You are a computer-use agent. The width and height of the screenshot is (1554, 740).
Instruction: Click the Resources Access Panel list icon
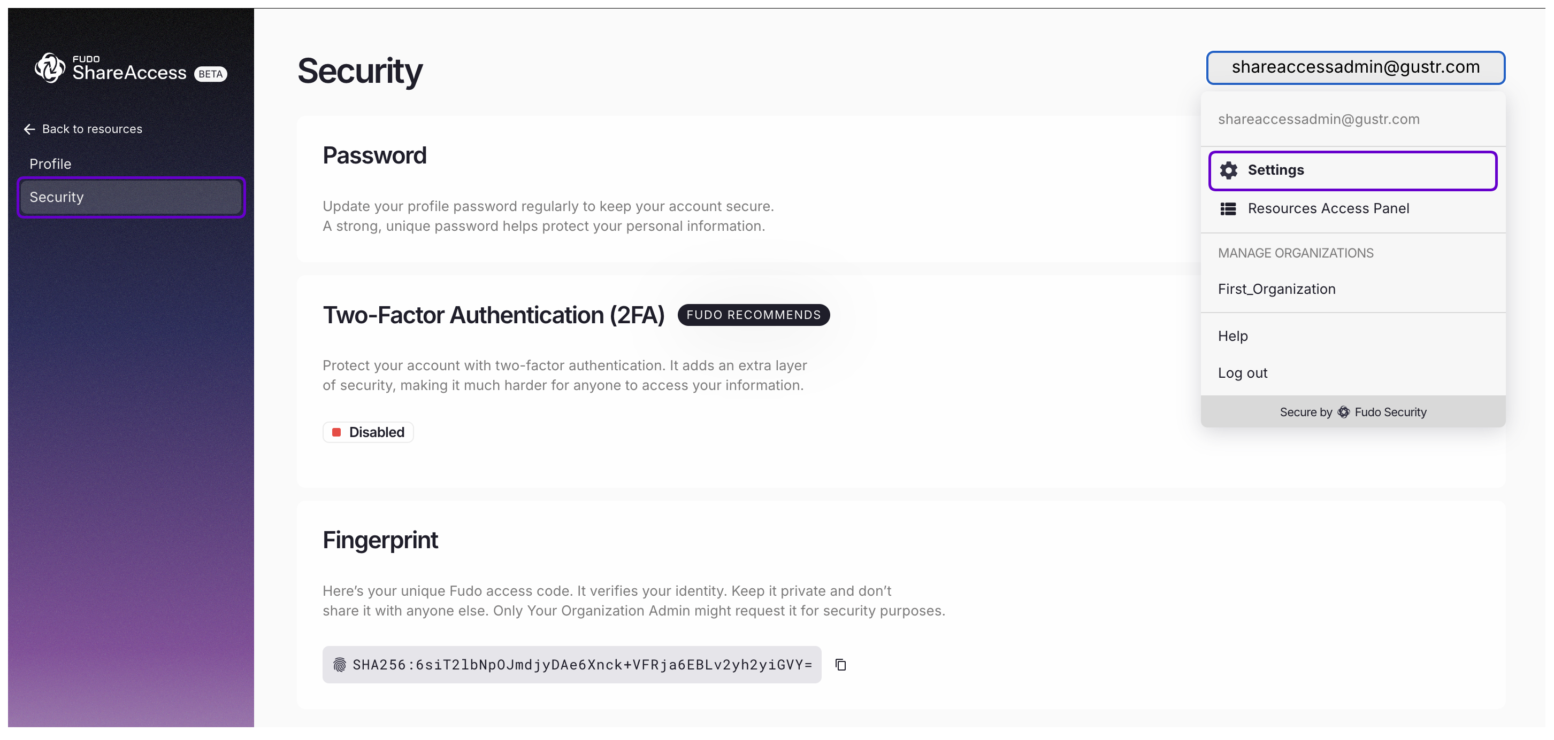click(1228, 209)
